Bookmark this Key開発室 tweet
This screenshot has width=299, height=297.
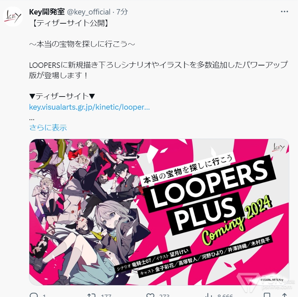(x=267, y=295)
